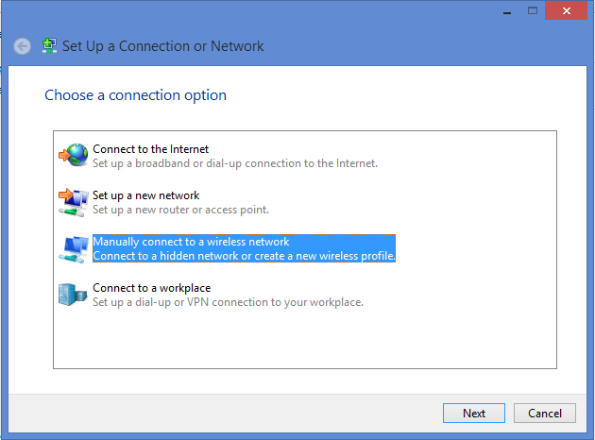The height and width of the screenshot is (440, 595).
Task: Click the hidden network description line
Action: (244, 256)
